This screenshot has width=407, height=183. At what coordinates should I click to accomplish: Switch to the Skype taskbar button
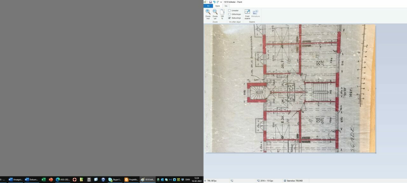[115, 180]
